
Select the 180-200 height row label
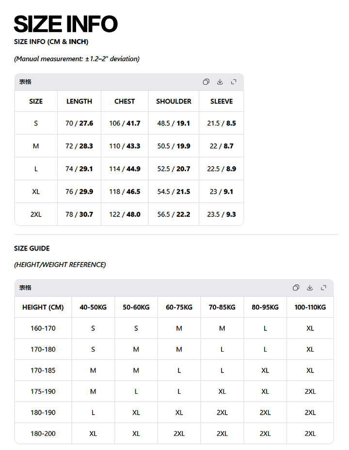pyautogui.click(x=43, y=434)
